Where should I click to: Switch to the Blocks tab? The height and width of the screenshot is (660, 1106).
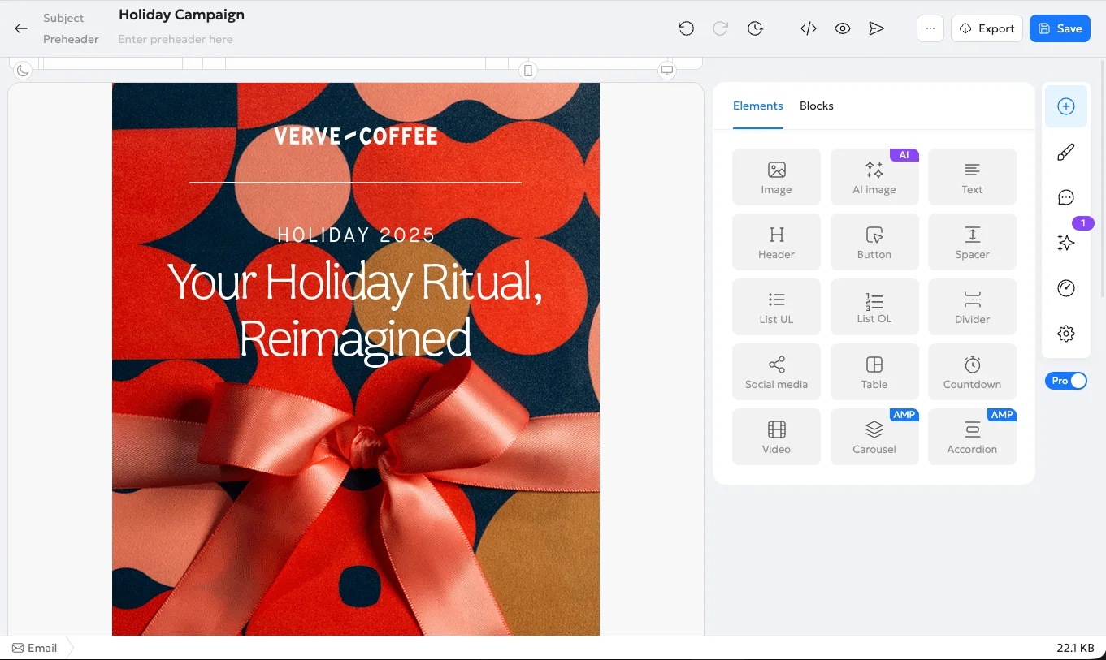(x=817, y=106)
